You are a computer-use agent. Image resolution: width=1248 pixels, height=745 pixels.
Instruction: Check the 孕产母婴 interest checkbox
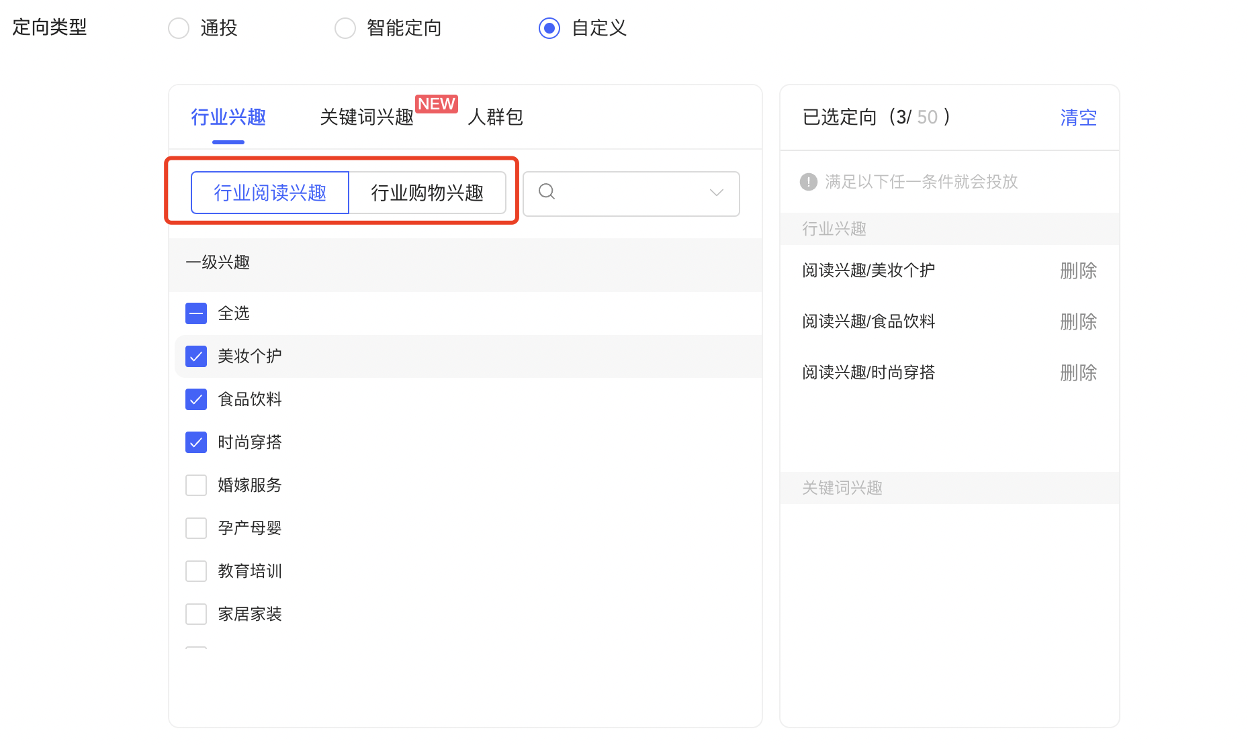pyautogui.click(x=195, y=528)
